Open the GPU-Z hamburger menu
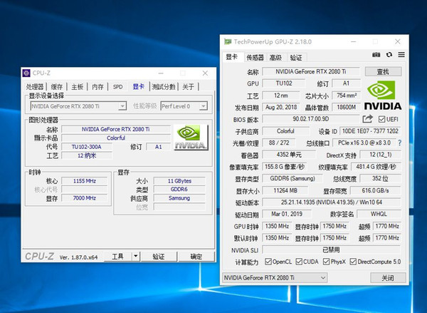This screenshot has height=313, width=427. pos(401,55)
